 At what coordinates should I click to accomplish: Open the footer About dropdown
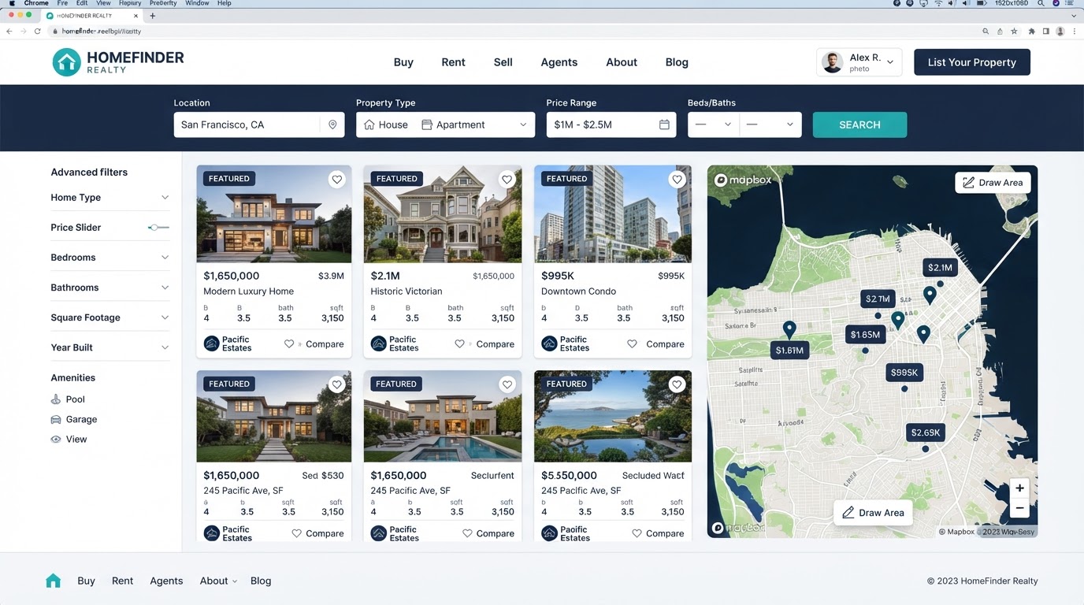(x=218, y=581)
